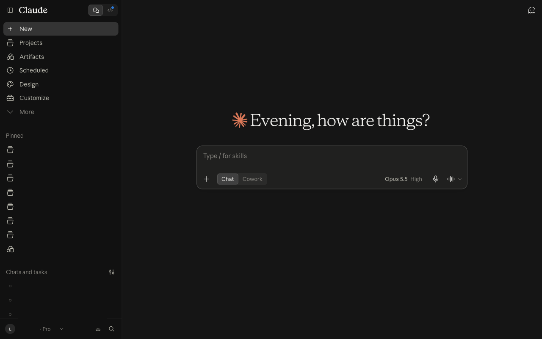542x339 pixels.
Task: Start an incognito chat with ghost icon
Action: tap(532, 10)
